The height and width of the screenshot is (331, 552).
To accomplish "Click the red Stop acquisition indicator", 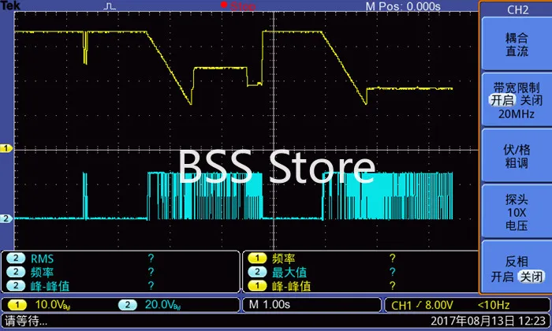I will tap(238, 6).
